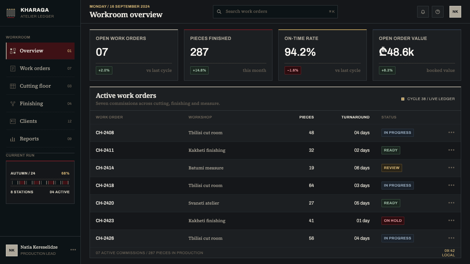Open row actions for CH-2418

[451, 186]
